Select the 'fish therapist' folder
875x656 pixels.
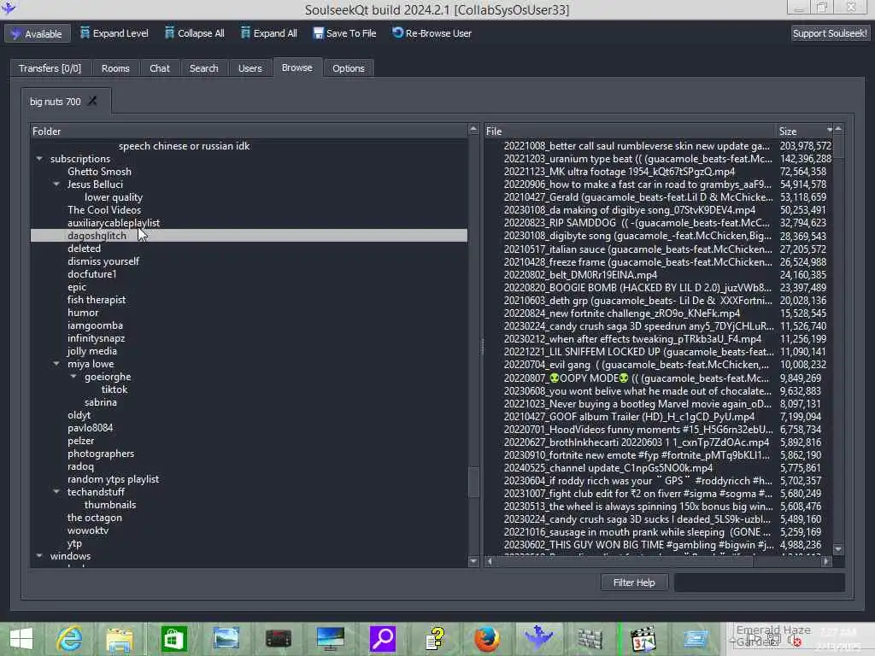(97, 300)
